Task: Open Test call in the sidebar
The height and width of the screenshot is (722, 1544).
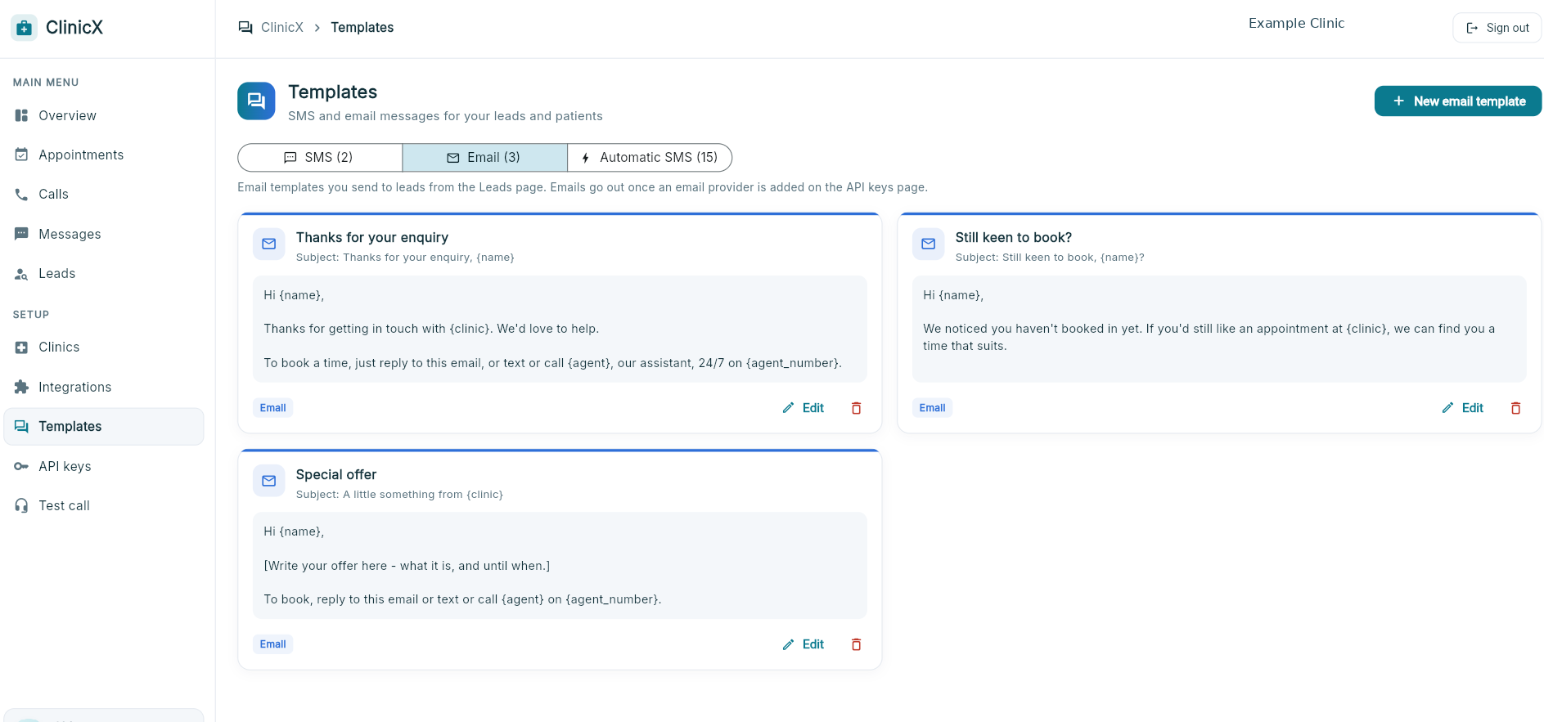Action: click(x=104, y=505)
